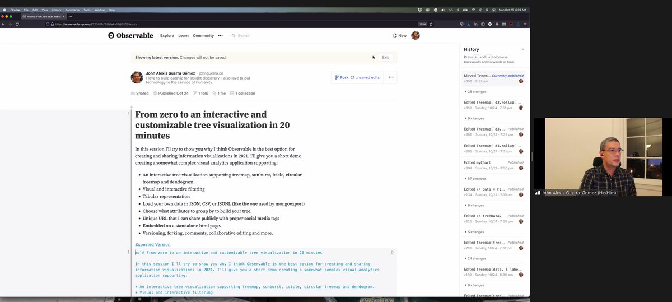Open the Explore page

click(167, 35)
